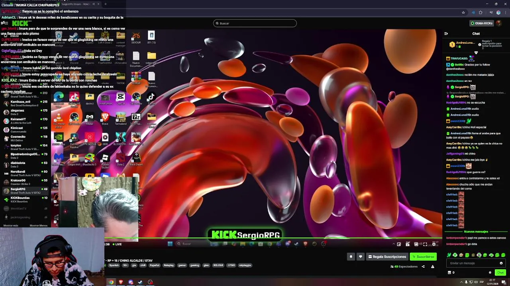Click the taskbar clock showing 01:17

492,282
